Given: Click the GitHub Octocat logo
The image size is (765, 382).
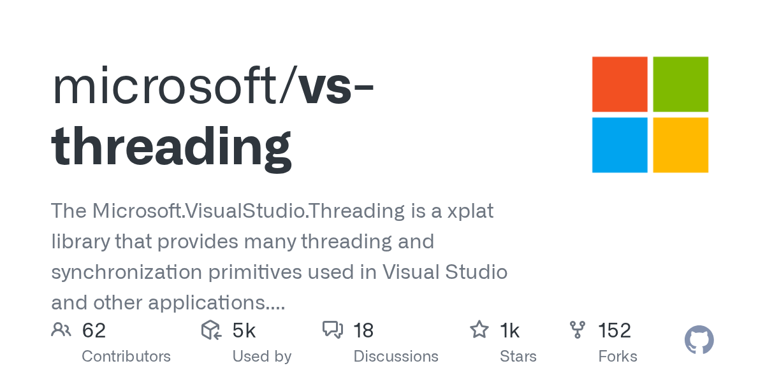Looking at the screenshot, I should pos(699,341).
